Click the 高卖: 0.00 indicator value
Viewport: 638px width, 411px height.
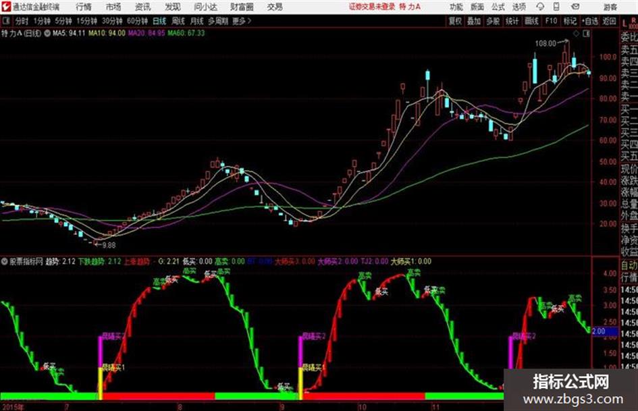click(230, 261)
